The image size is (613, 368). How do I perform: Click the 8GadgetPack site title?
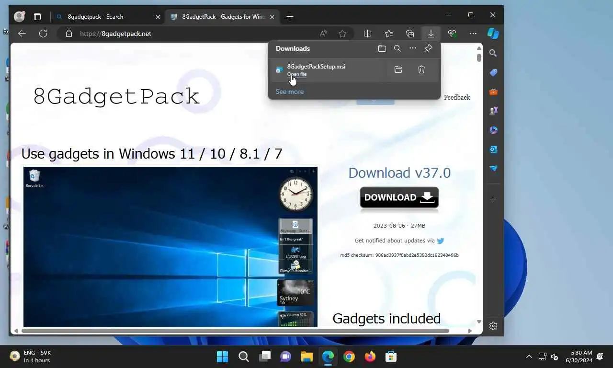pyautogui.click(x=116, y=96)
